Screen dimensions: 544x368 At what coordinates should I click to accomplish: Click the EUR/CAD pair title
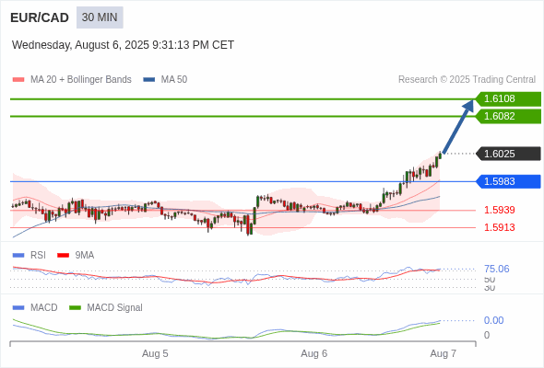(x=40, y=17)
